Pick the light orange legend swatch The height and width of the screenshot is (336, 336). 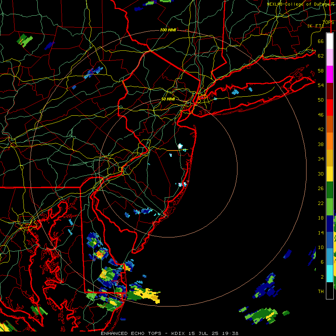[x=330, y=141]
